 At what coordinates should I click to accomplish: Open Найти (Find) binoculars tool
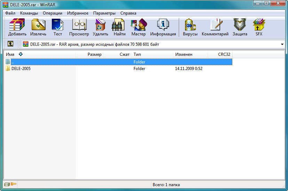pos(118,25)
